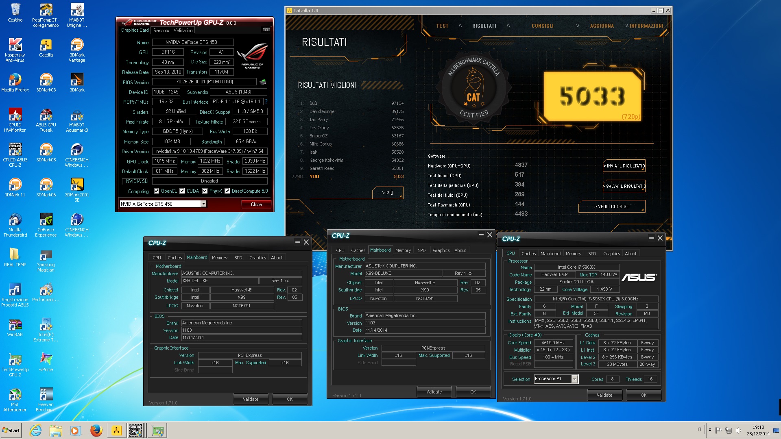Open Internet Explorer from taskbar
Image resolution: width=781 pixels, height=439 pixels.
click(x=36, y=430)
